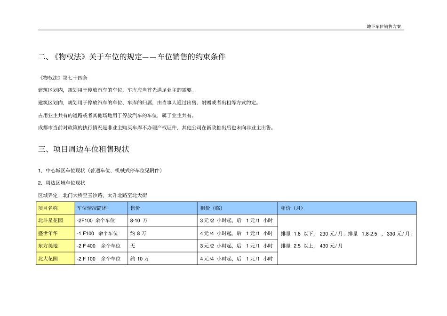Click the sentence about 出售、附赠或者出租等方式约定
Viewport: 447px width, 316px height.
pos(149,103)
